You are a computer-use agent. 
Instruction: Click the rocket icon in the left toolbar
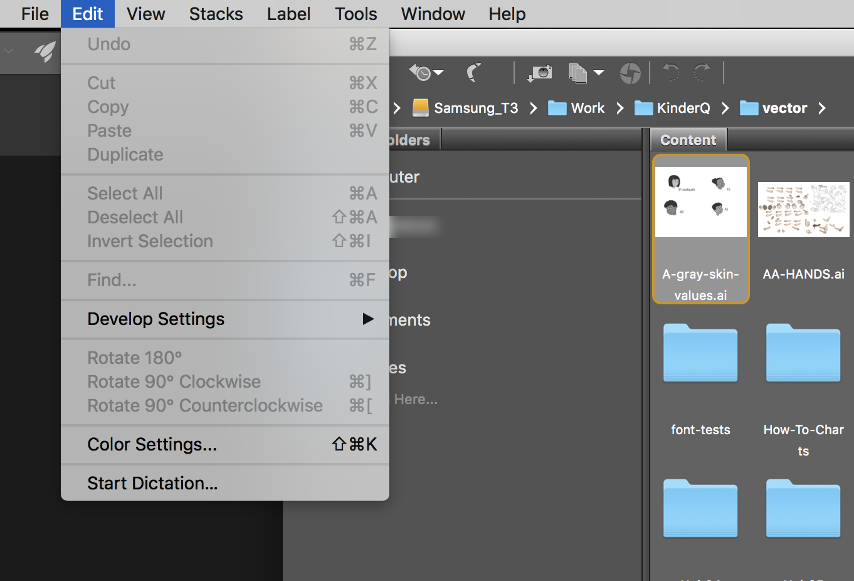coord(45,51)
